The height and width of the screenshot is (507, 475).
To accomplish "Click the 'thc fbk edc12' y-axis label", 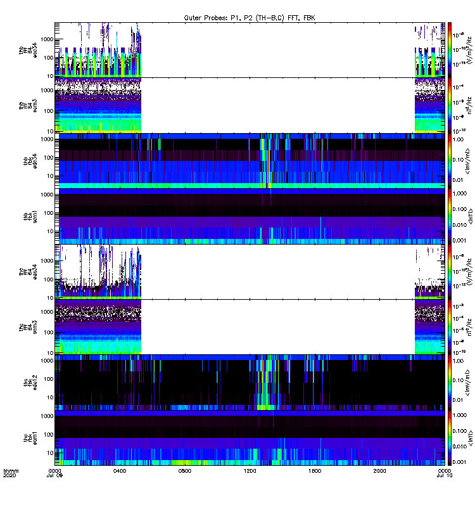I will click(30, 383).
